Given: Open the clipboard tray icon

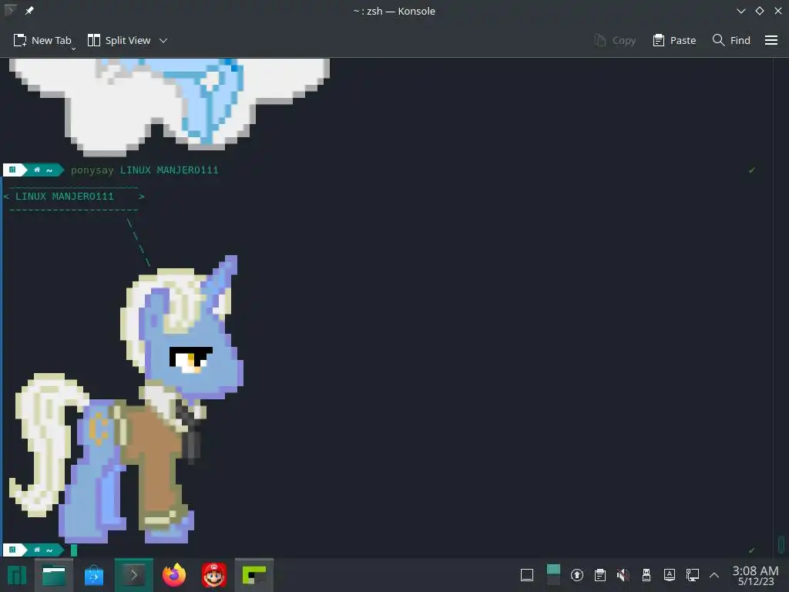Looking at the screenshot, I should coord(599,575).
